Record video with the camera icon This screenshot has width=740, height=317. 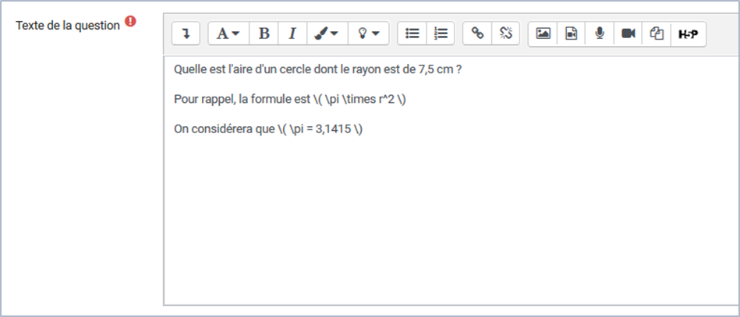click(628, 33)
